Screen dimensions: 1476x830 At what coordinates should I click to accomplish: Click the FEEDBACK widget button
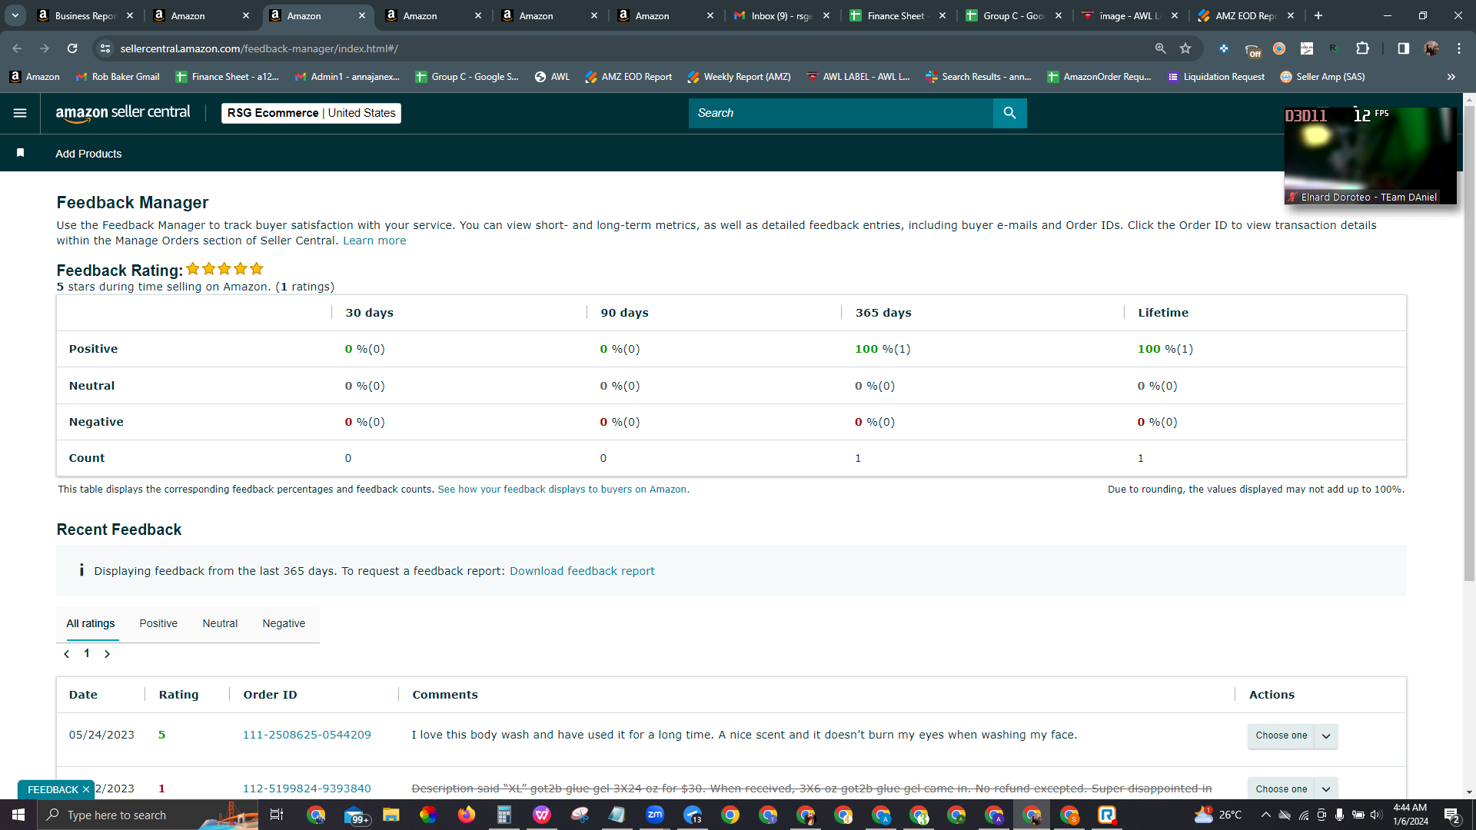click(52, 789)
